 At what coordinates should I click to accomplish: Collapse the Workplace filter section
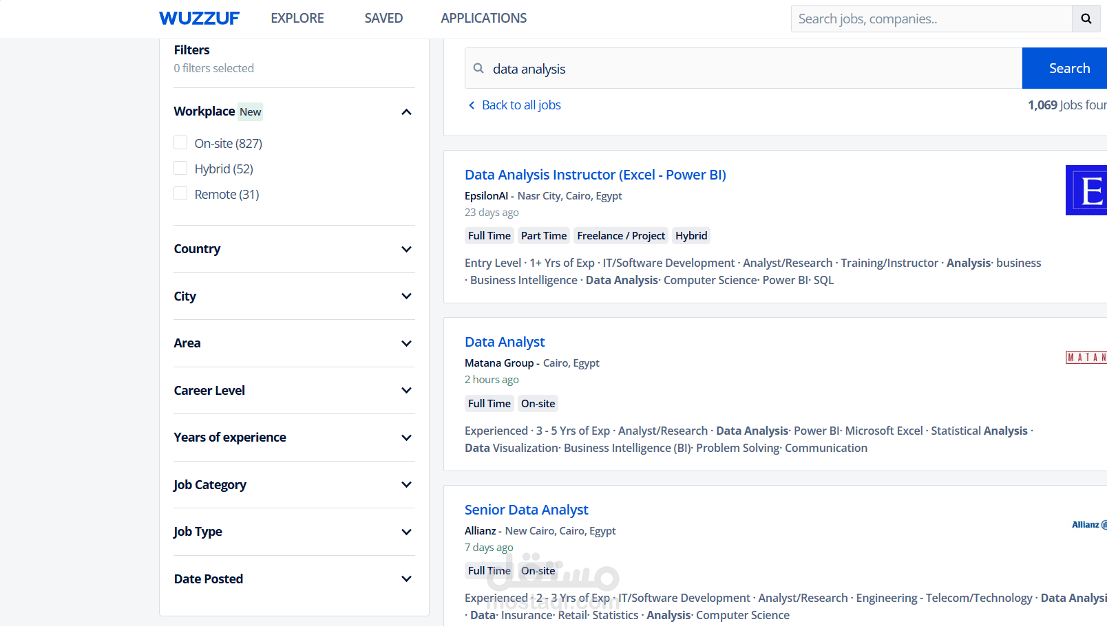tap(406, 111)
